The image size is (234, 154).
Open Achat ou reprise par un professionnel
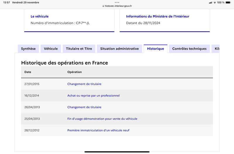93,96
